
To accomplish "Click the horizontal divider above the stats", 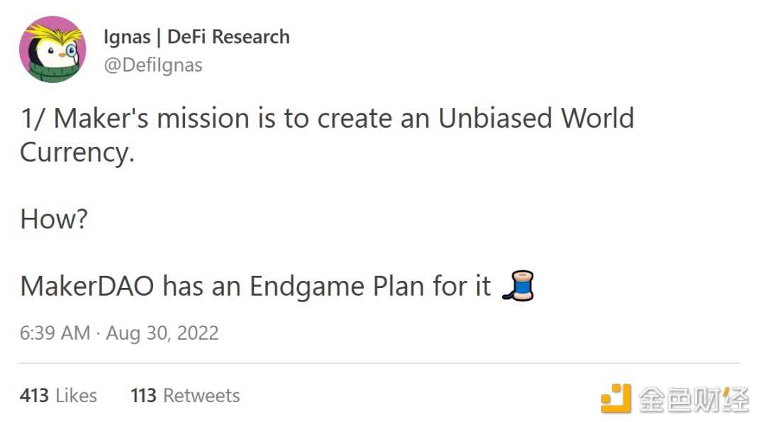I will tap(379, 364).
